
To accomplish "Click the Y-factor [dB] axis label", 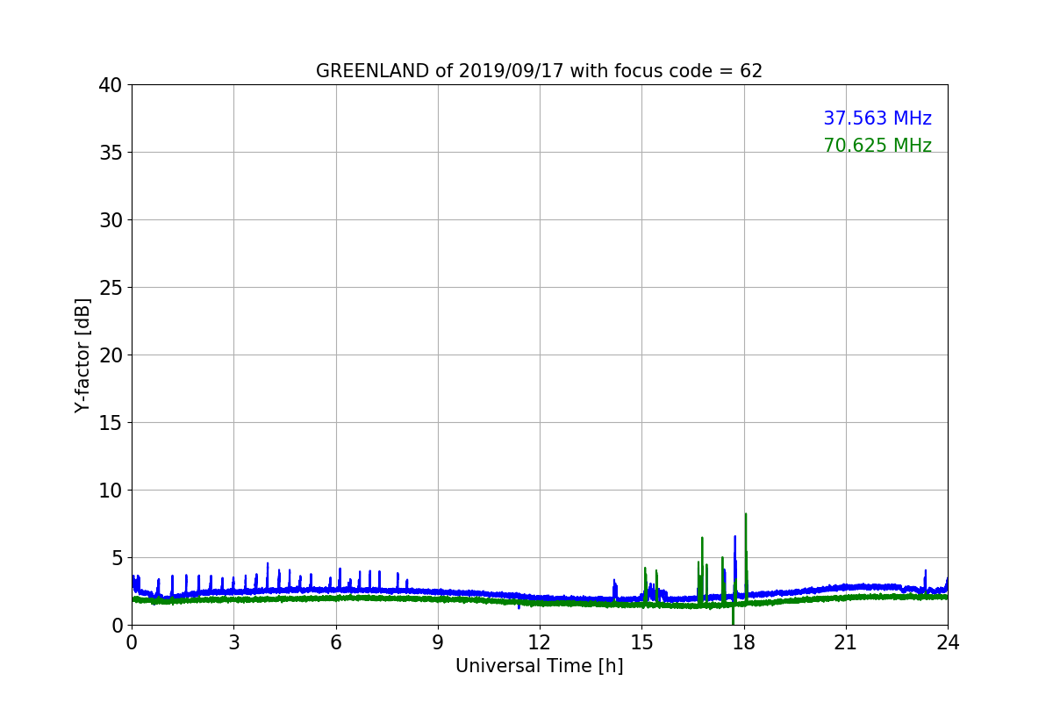I will point(82,355).
